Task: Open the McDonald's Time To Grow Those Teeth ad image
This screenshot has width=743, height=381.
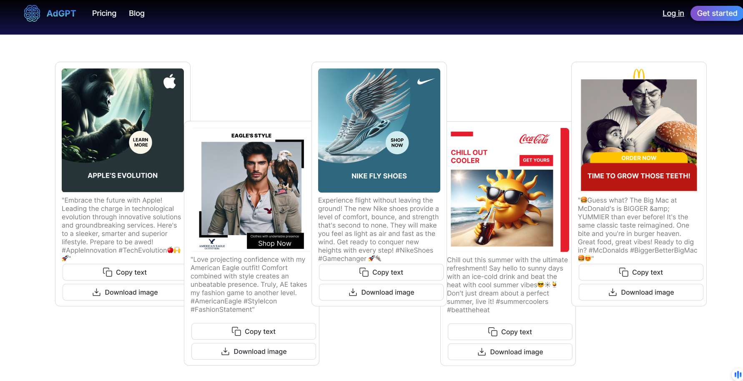Action: [639, 130]
